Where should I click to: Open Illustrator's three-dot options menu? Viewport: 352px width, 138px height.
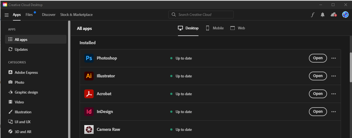[334, 76]
